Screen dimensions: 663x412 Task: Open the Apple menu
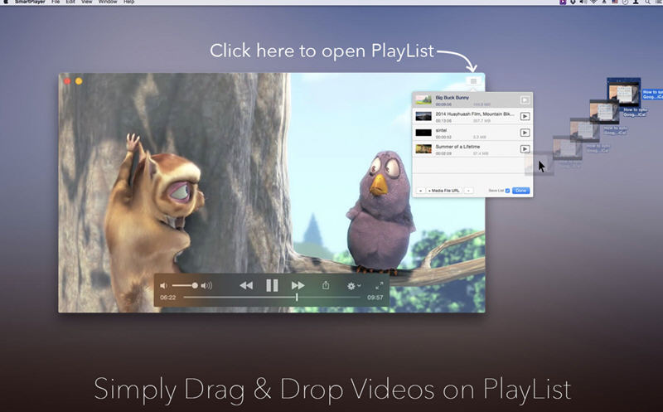coord(6,2)
